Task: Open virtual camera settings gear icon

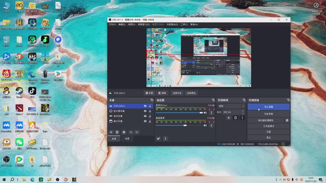Action: [287, 120]
